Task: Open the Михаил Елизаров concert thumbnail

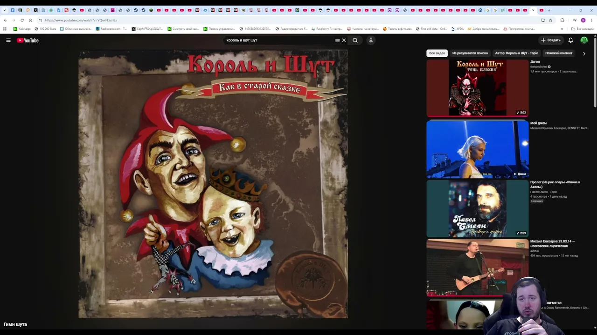Action: [478, 268]
